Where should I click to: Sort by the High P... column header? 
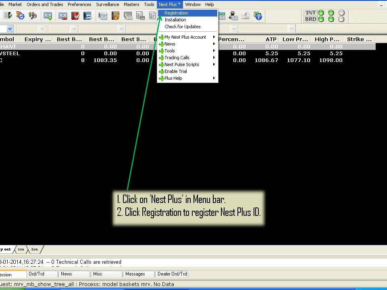click(x=327, y=39)
